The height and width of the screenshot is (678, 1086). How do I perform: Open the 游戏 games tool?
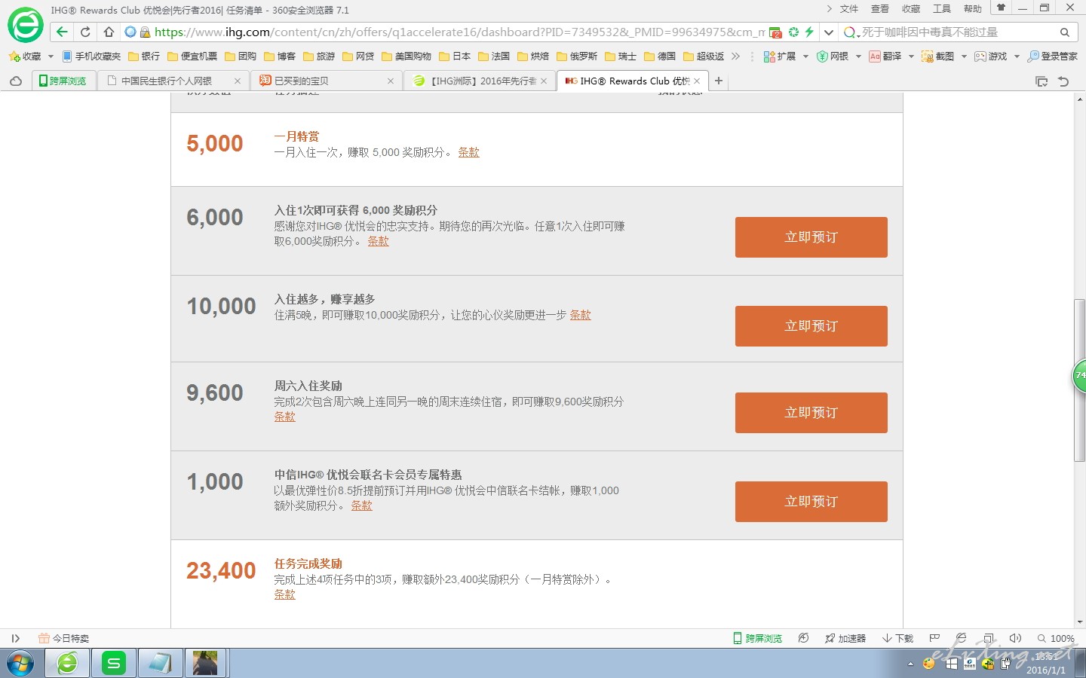991,56
